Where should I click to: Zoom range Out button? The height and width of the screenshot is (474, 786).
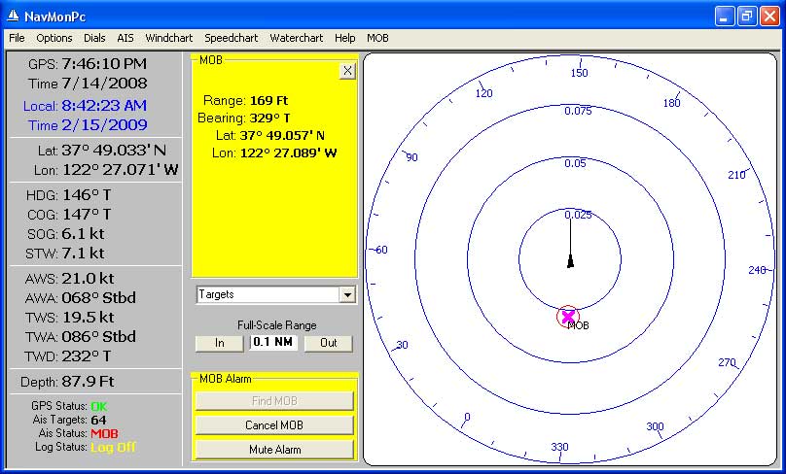click(x=329, y=343)
